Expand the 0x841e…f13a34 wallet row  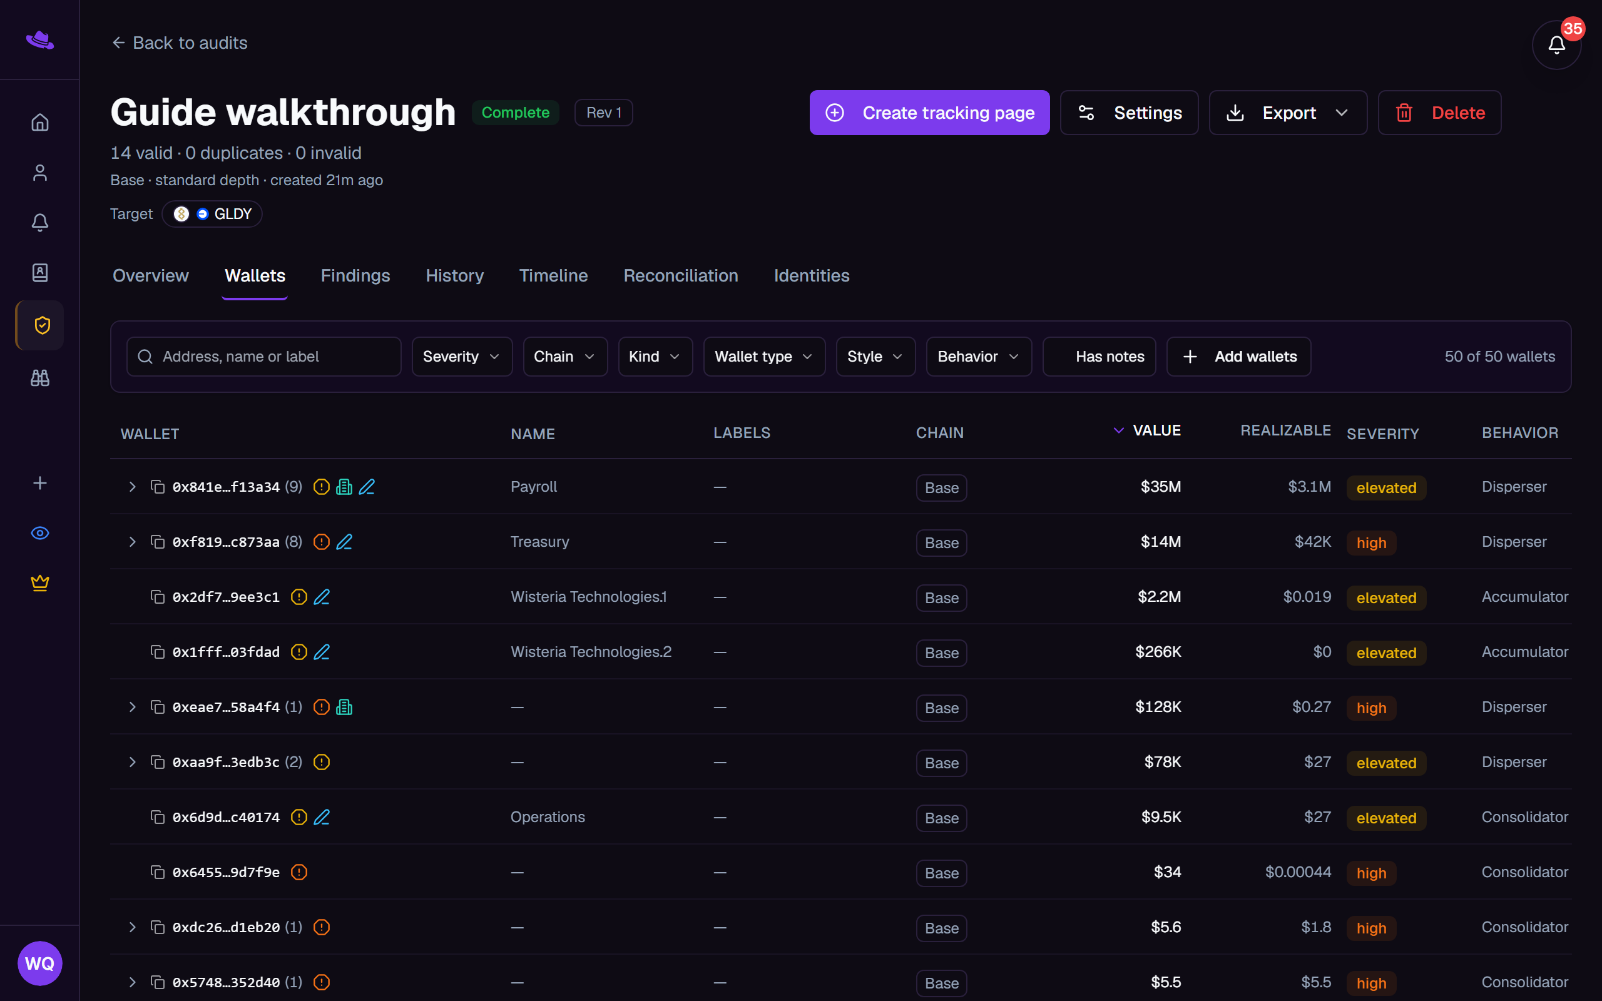133,487
